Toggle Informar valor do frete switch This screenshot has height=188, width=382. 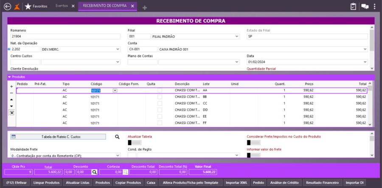254,155
